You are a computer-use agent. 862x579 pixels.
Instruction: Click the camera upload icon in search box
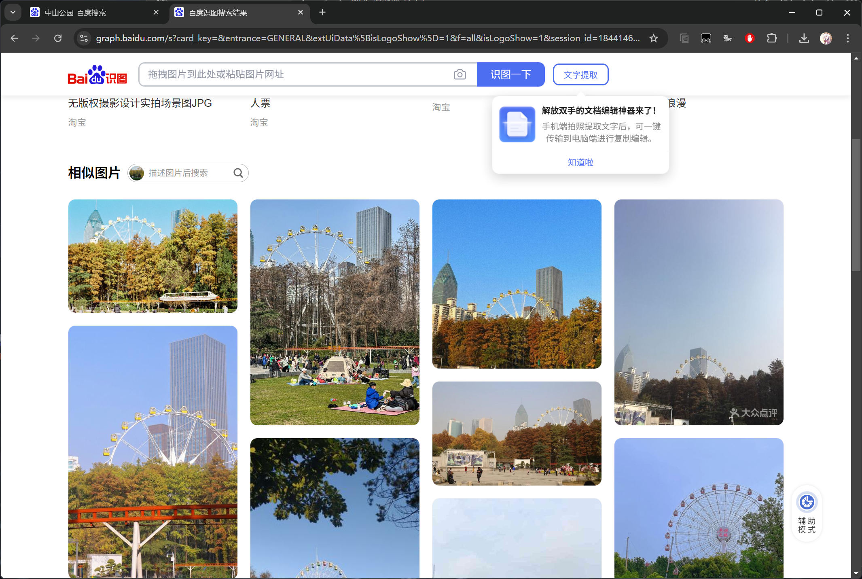[x=460, y=74]
